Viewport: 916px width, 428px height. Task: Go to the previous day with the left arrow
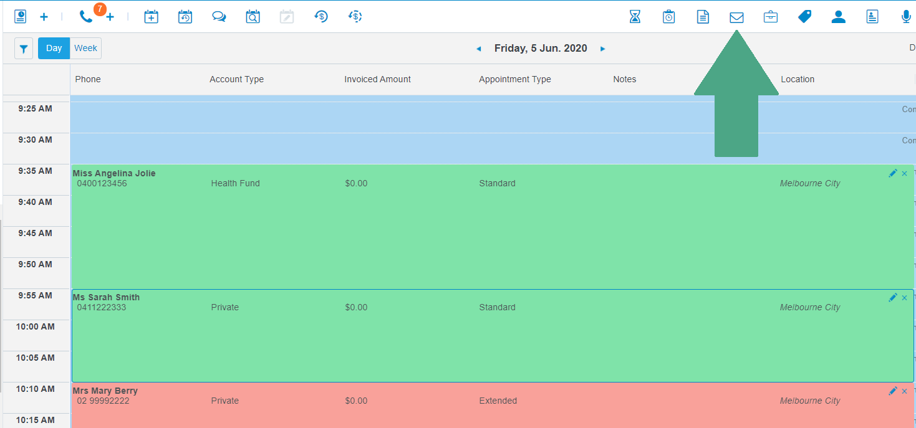479,49
